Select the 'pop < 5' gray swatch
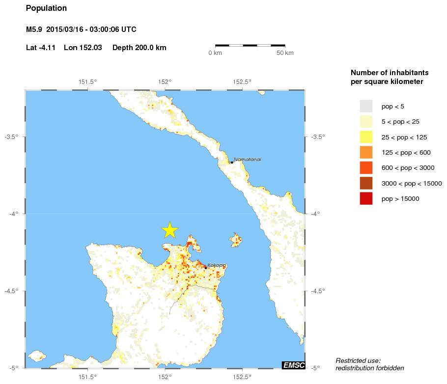Viewport: 447px width, 384px height. coord(366,106)
